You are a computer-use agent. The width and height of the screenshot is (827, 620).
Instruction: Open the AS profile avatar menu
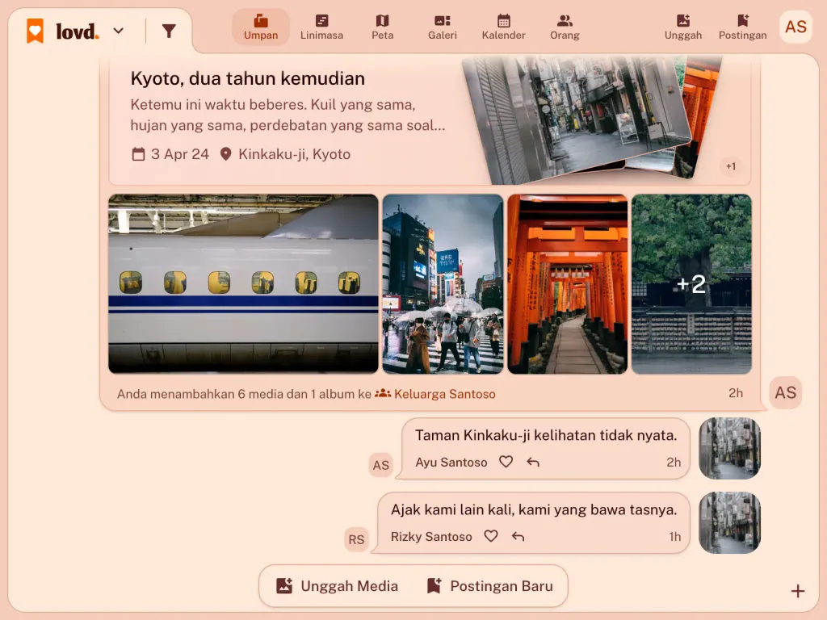(796, 27)
